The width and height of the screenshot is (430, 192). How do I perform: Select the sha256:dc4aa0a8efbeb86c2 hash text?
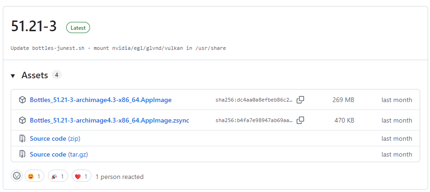pyautogui.click(x=254, y=100)
